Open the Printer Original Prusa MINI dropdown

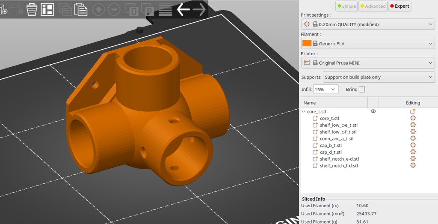click(x=368, y=63)
